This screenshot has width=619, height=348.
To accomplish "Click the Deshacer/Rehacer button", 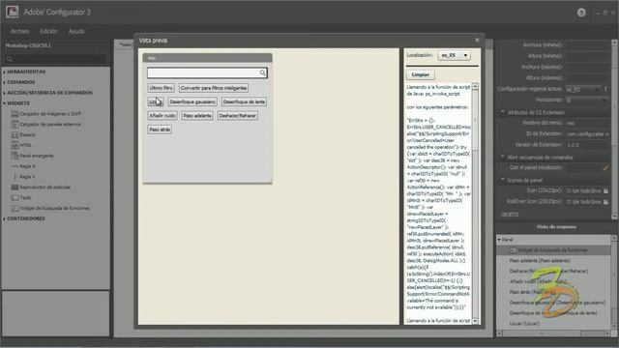I will pyautogui.click(x=238, y=116).
